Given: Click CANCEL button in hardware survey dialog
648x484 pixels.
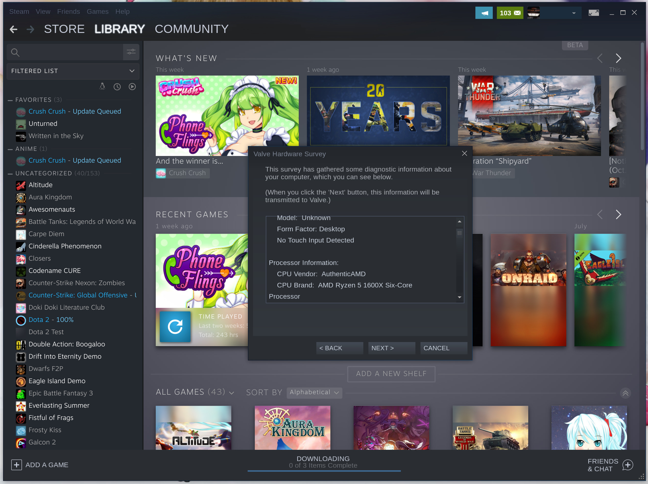Looking at the screenshot, I should (x=436, y=348).
